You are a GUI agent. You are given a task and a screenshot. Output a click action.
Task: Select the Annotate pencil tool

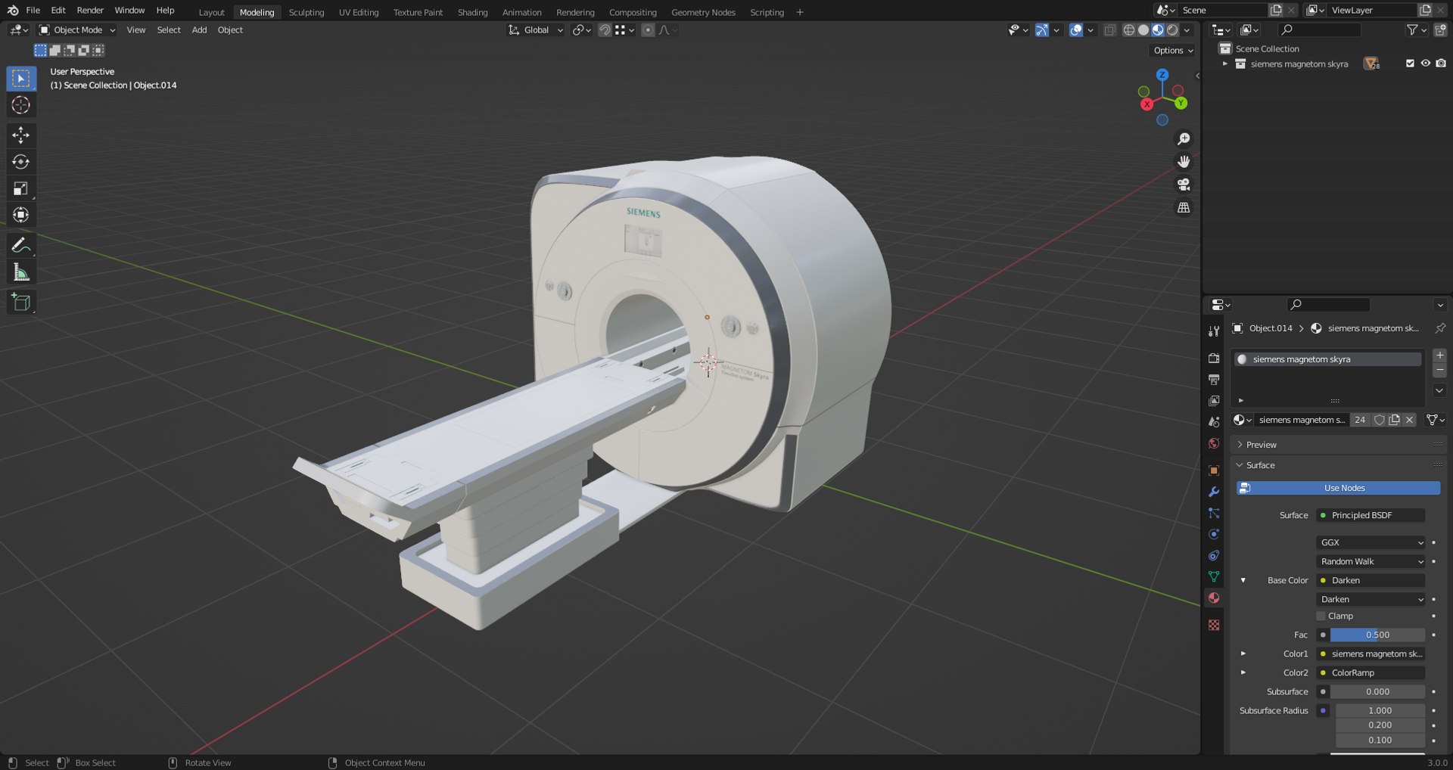(21, 245)
